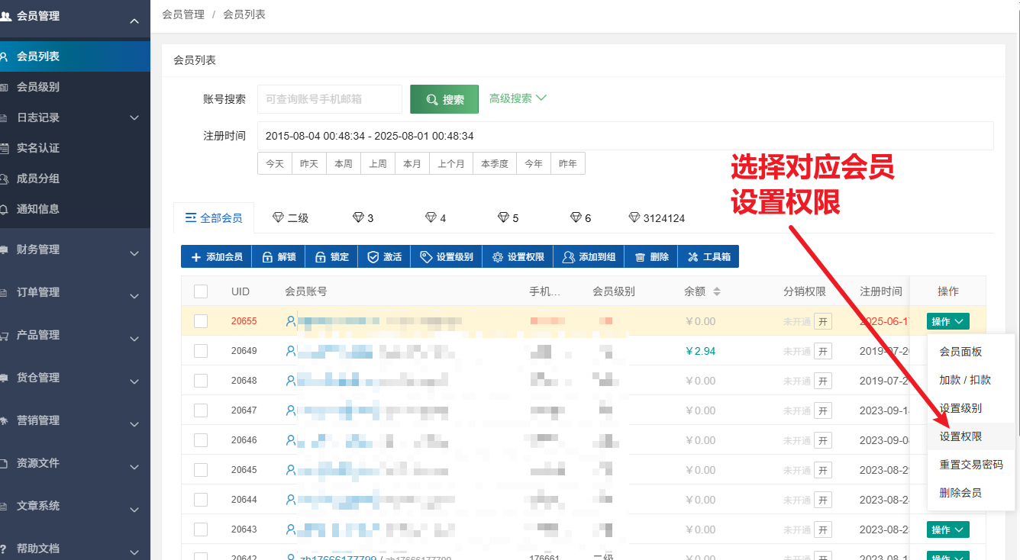Select 设置权限 in the open action menu
Image resolution: width=1020 pixels, height=560 pixels.
click(x=960, y=436)
